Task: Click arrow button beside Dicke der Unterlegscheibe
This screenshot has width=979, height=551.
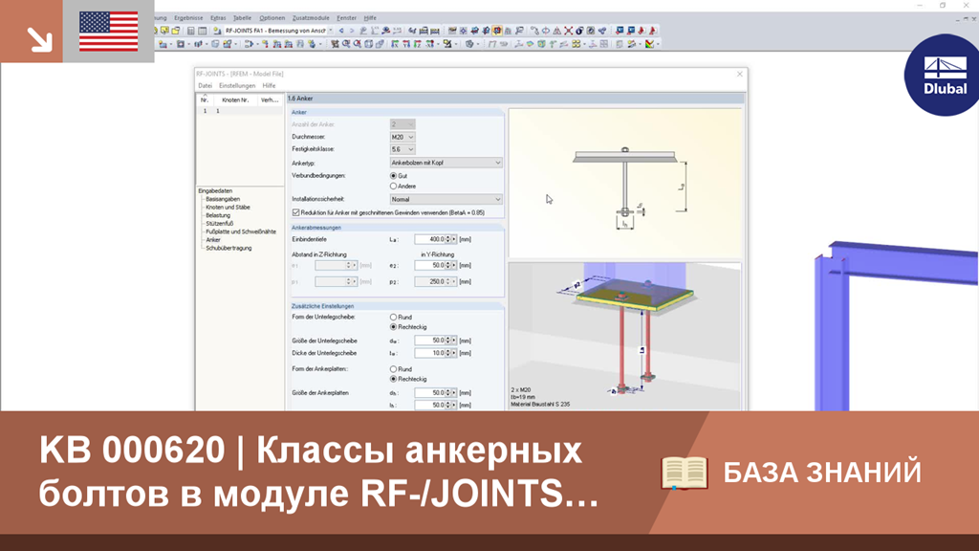Action: pyautogui.click(x=454, y=353)
